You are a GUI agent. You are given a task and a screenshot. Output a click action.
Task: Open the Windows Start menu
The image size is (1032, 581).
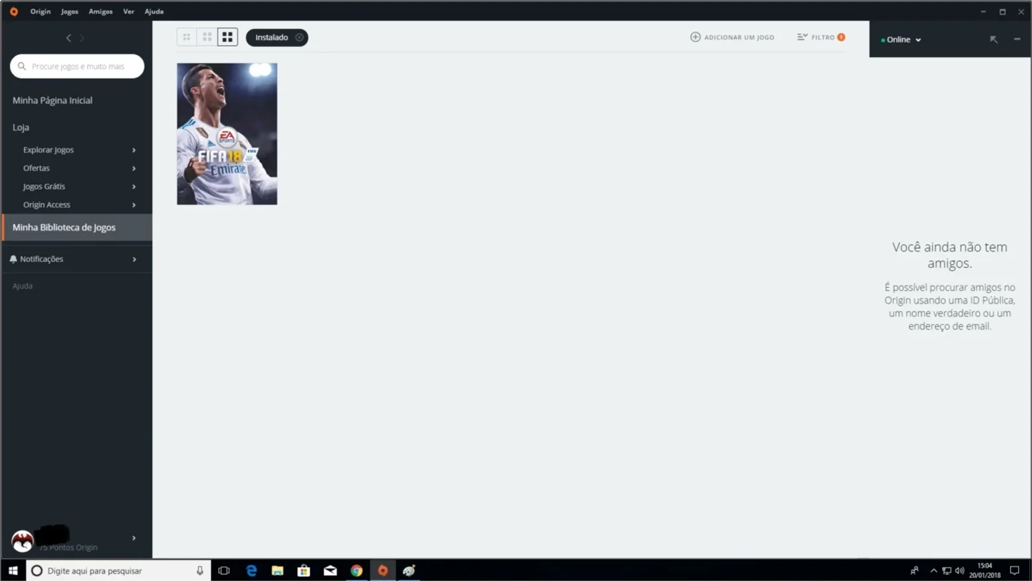coord(13,570)
